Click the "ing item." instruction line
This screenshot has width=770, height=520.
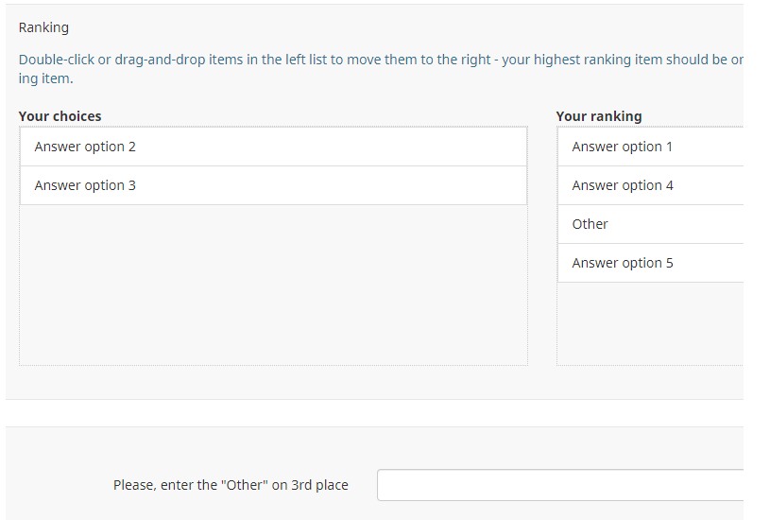click(x=45, y=78)
